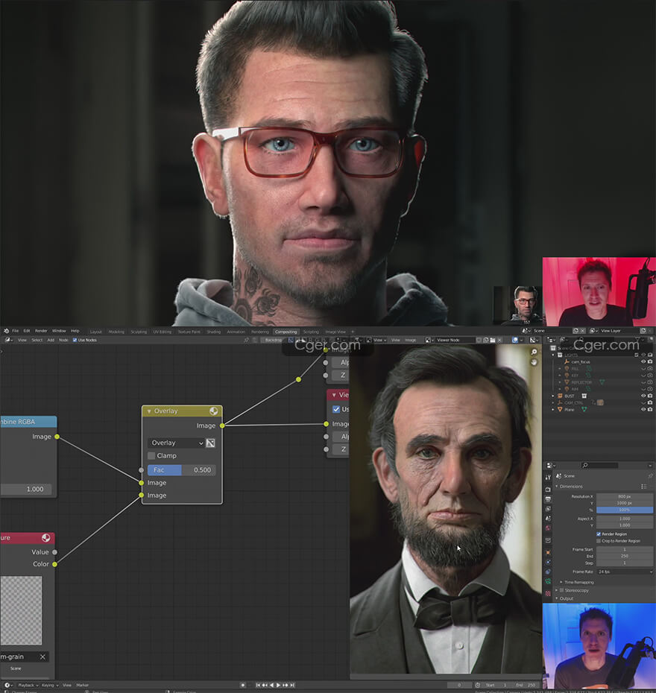This screenshot has width=656, height=693.
Task: Collapse the Overlay node with its triangle
Action: [x=149, y=411]
